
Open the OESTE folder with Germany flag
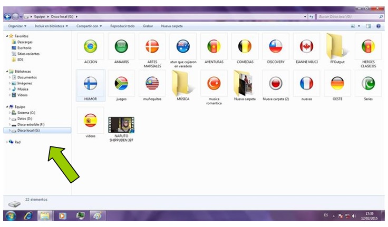(337, 84)
